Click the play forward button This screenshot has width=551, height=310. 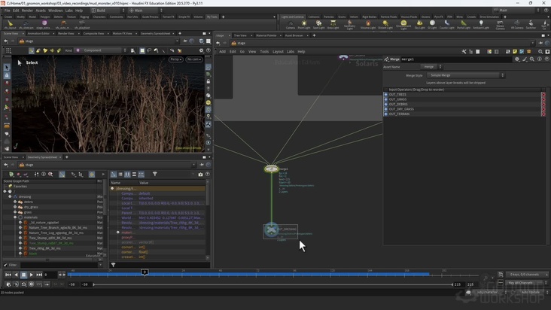(32, 275)
